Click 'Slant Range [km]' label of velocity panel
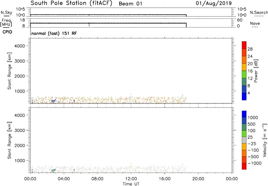 (9, 140)
